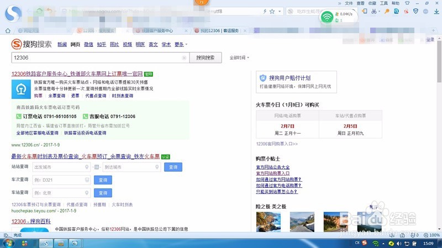Open the 最新火车票时刻表及票价查询 result link
The height and width of the screenshot is (248, 442).
86,156
